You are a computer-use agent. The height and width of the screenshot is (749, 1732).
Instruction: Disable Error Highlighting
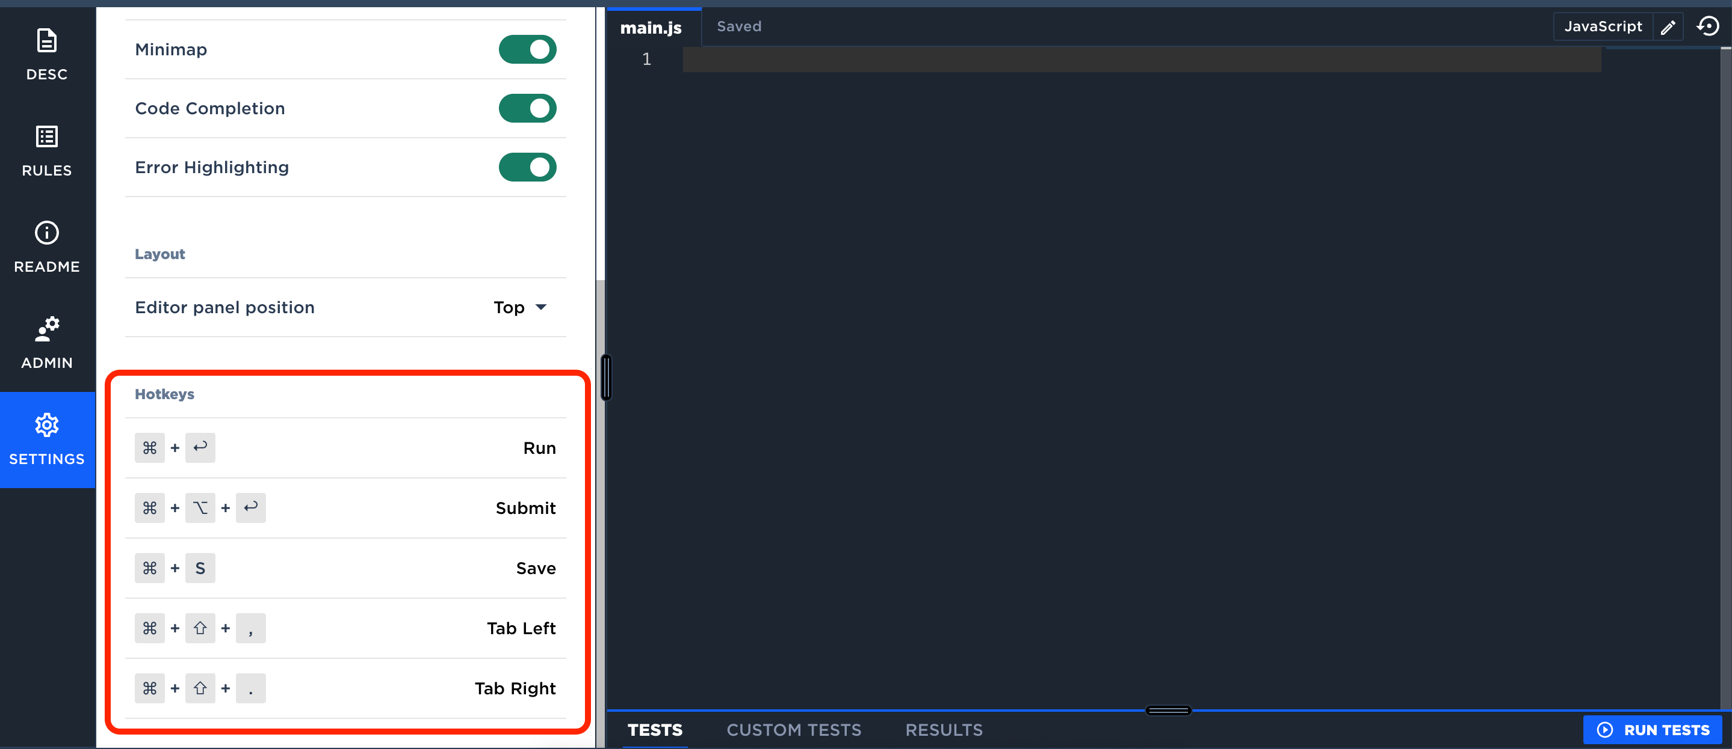coord(527,167)
